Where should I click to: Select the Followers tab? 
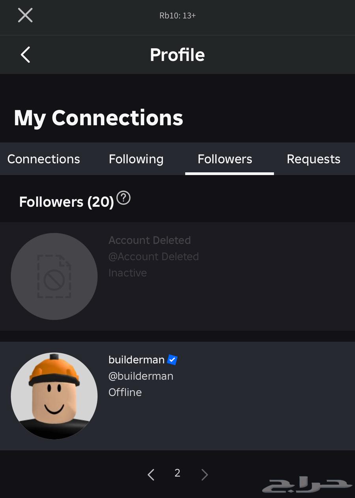(x=225, y=159)
